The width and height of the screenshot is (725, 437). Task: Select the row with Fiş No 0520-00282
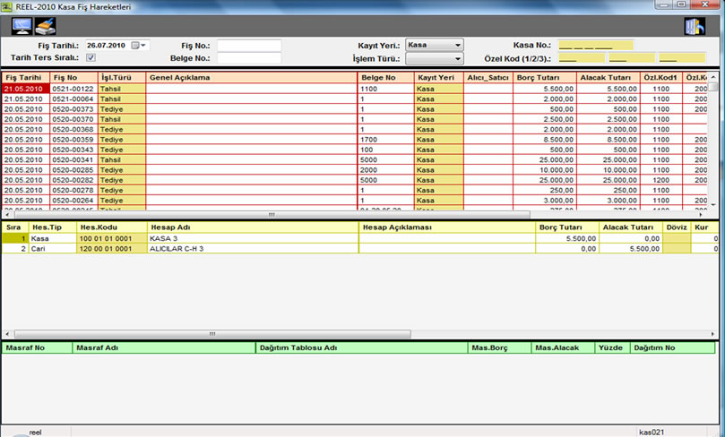tap(354, 180)
